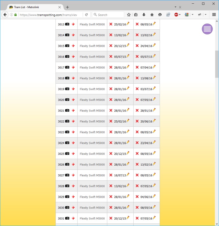Edit the 13/02/16 second column pencil for tram 3014
Image resolution: width=219 pixels, height=226 pixels.
click(x=154, y=34)
